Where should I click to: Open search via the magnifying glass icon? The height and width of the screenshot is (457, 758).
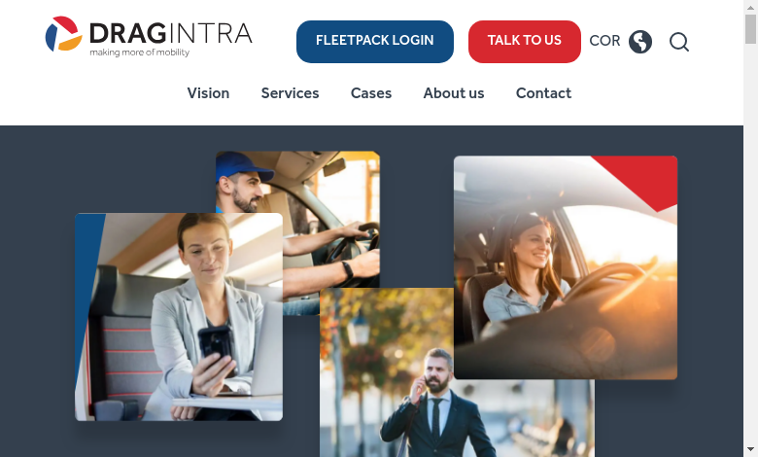pos(679,42)
